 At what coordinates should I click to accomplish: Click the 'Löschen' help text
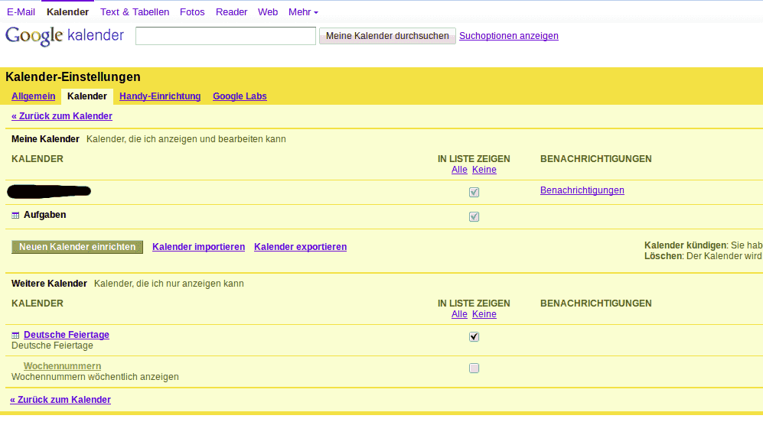click(x=703, y=256)
